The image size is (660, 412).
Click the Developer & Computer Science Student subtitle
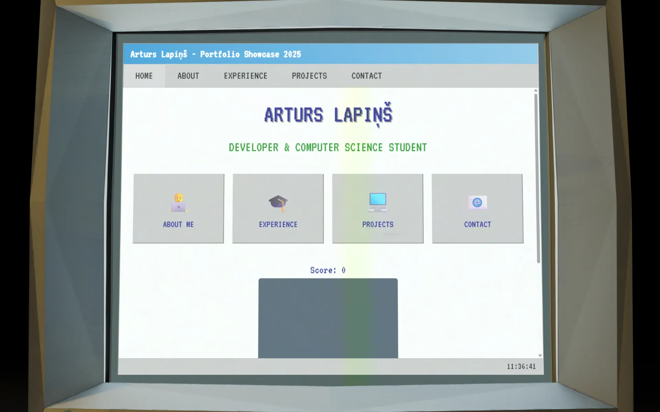click(x=328, y=148)
